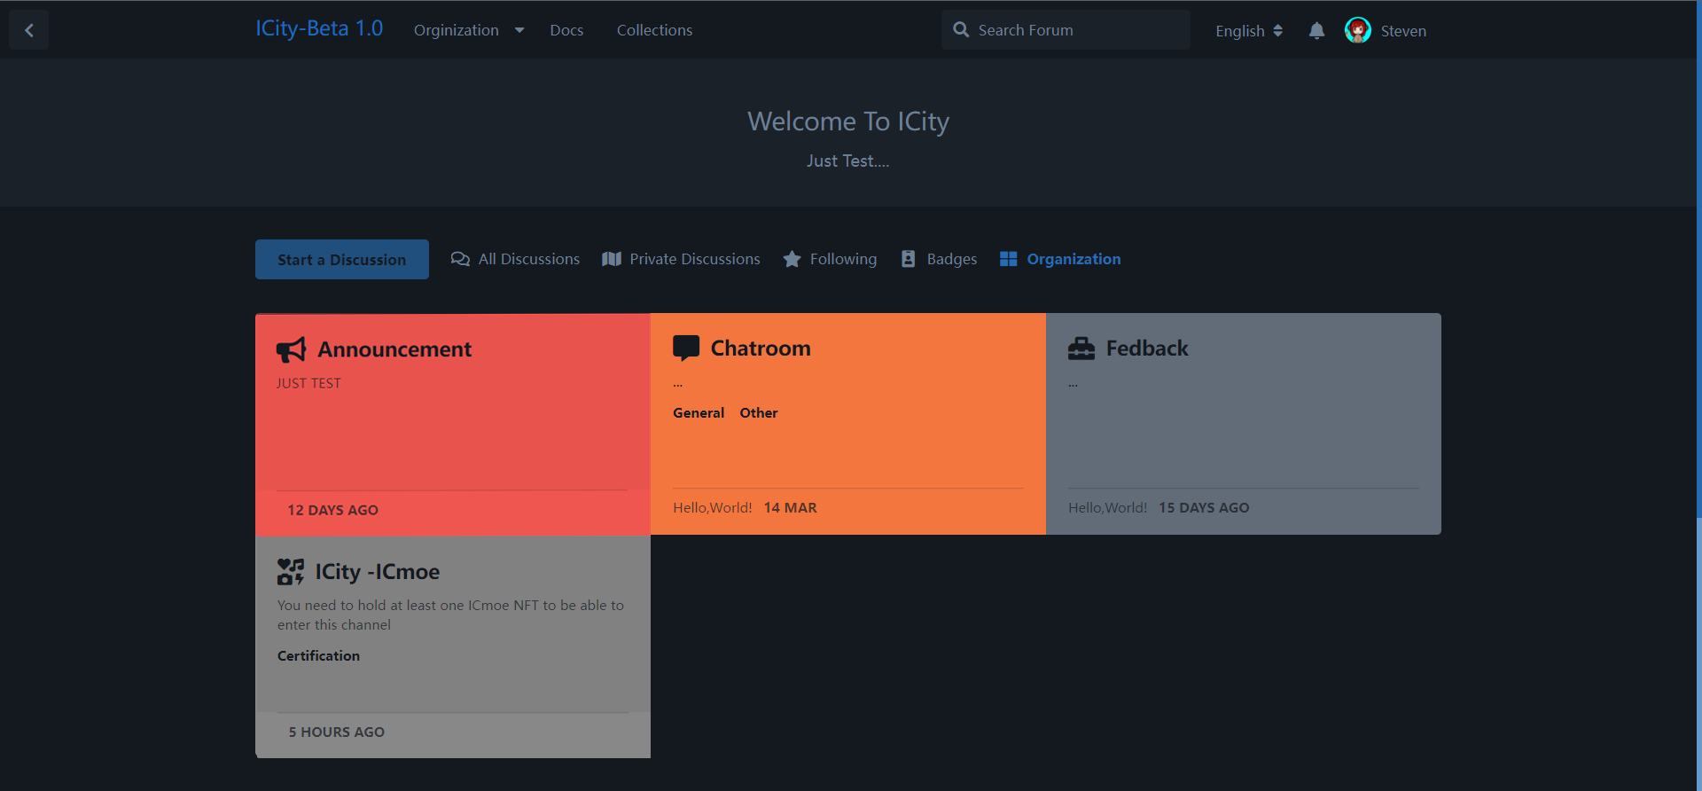Open Docs in the header
This screenshot has height=791, width=1702.
[x=566, y=30]
